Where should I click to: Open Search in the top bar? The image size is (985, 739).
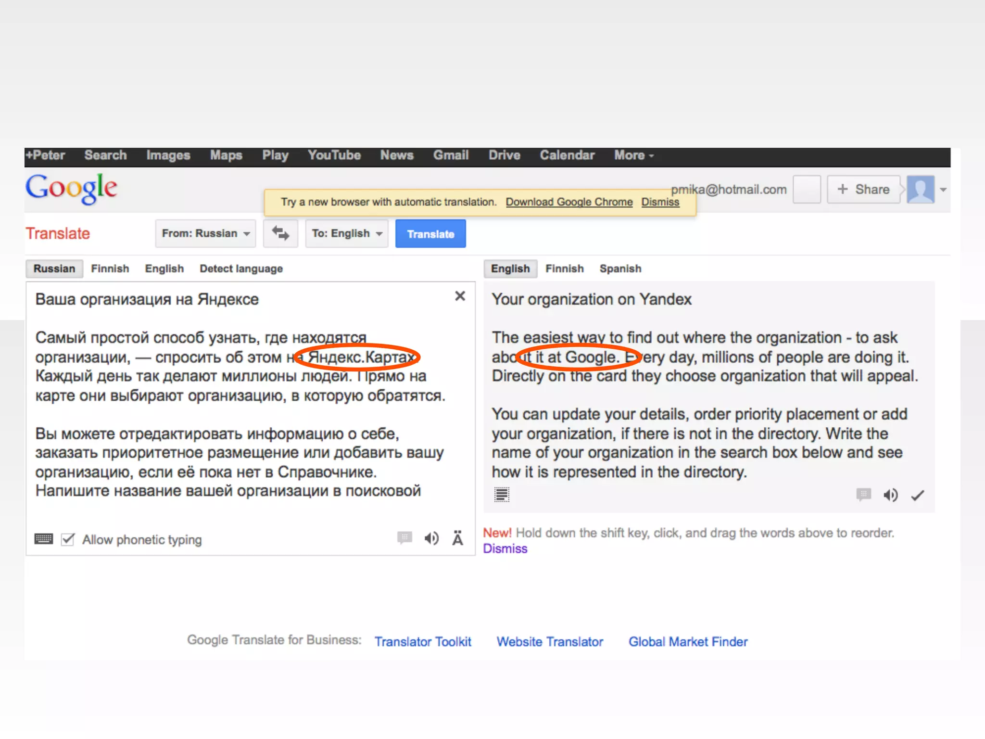coord(105,155)
